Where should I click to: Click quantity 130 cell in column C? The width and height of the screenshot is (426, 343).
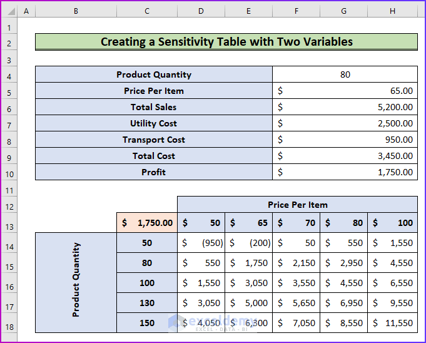[147, 303]
